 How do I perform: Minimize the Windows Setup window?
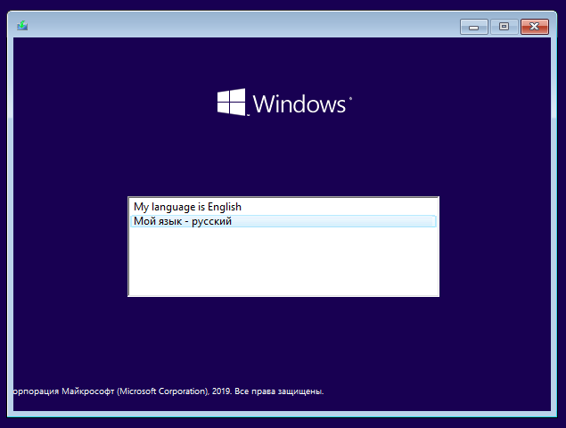click(x=474, y=27)
